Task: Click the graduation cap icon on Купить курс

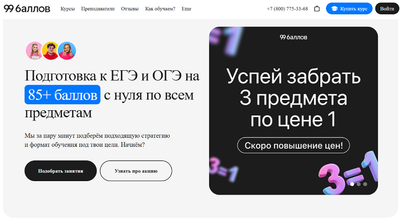Action: (335, 9)
